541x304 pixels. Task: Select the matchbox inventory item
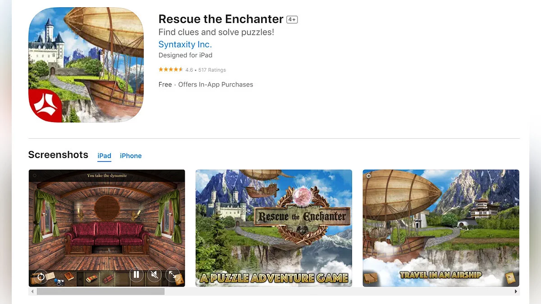click(91, 279)
